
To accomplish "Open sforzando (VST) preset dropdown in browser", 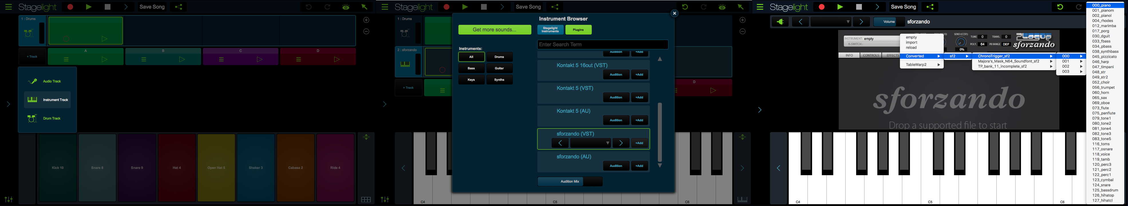I will [590, 143].
